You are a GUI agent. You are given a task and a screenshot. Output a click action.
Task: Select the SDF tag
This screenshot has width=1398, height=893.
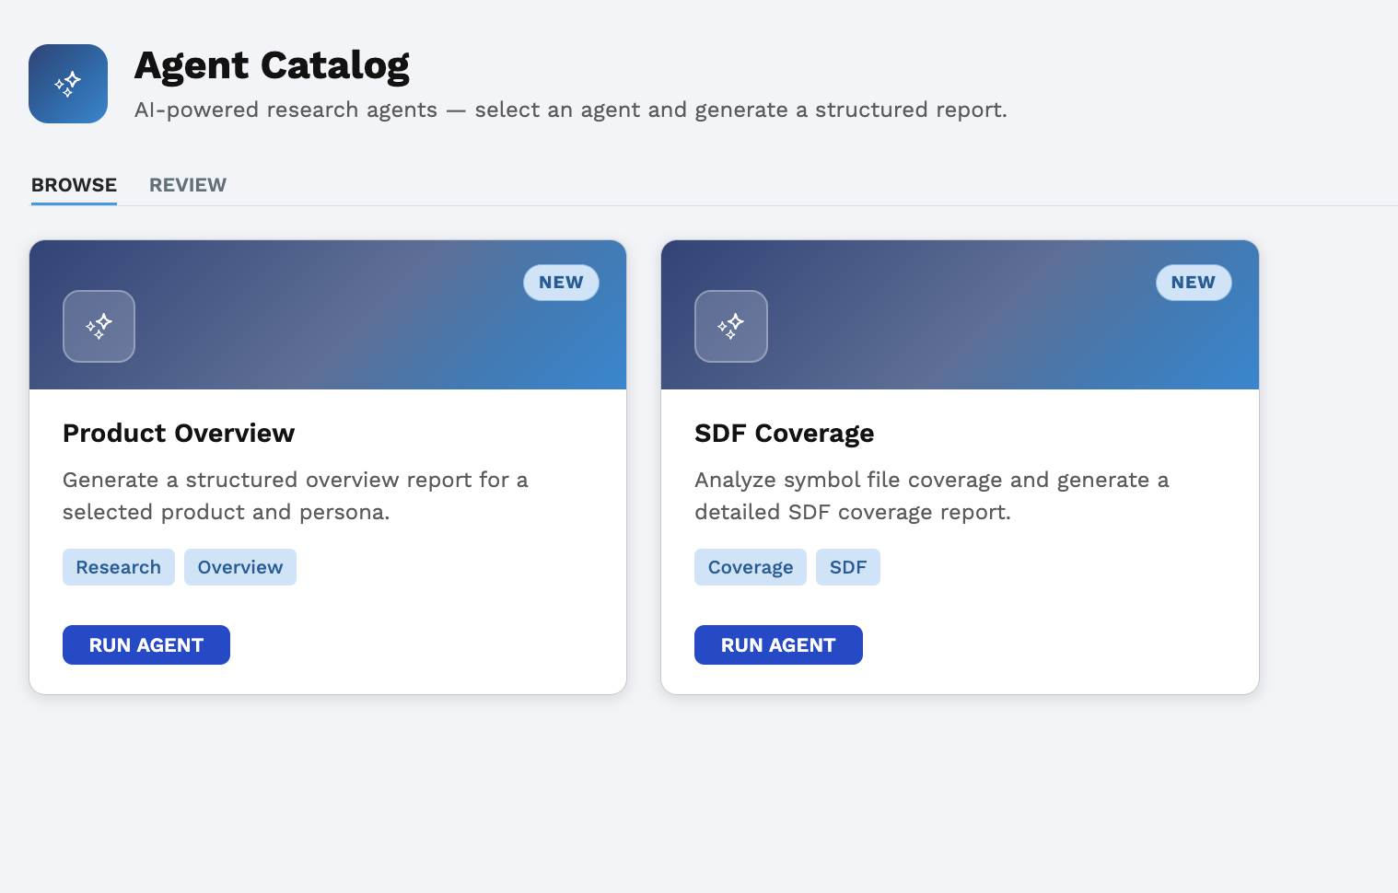pyautogui.click(x=848, y=567)
